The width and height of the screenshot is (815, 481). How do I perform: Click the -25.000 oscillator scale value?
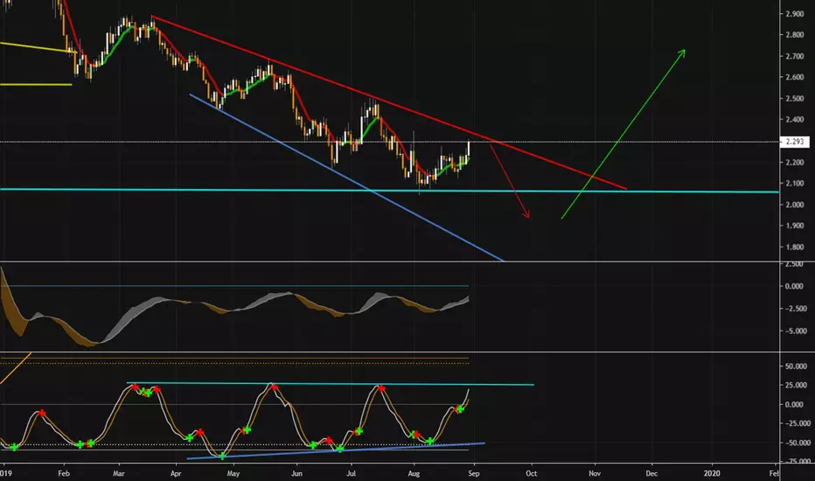click(x=797, y=423)
